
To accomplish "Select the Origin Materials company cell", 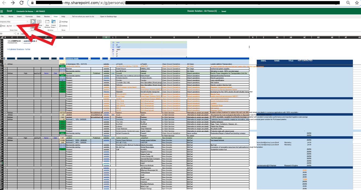I will [151, 129].
